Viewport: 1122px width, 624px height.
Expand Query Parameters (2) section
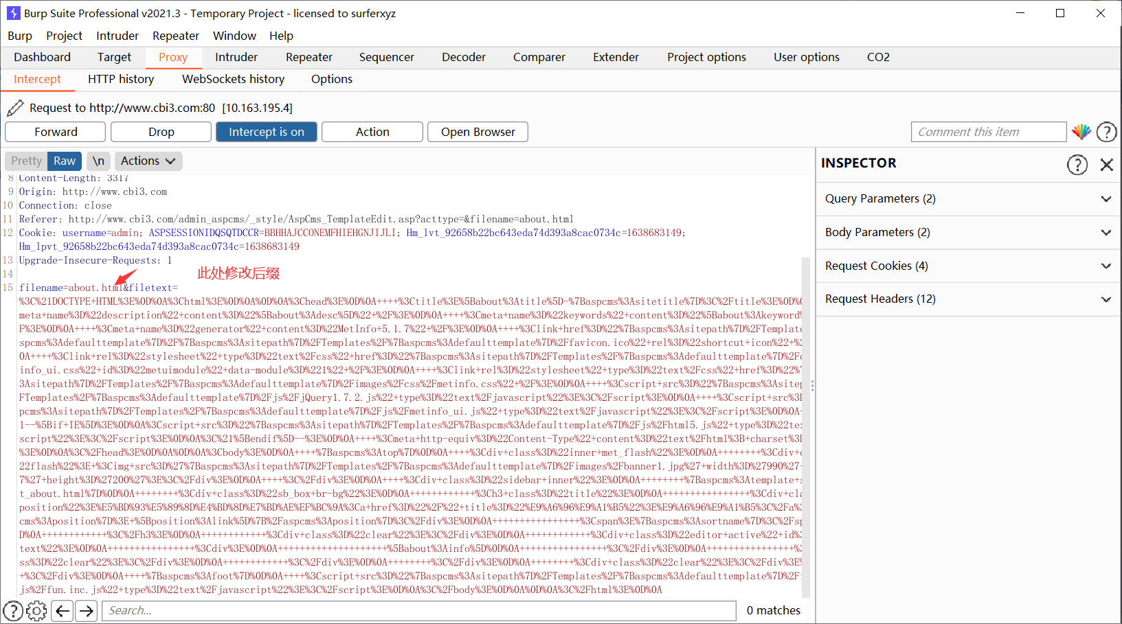[969, 198]
